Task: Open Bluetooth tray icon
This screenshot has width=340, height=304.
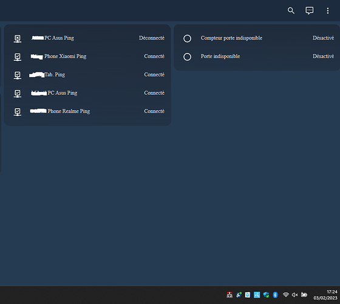Action: click(275, 295)
